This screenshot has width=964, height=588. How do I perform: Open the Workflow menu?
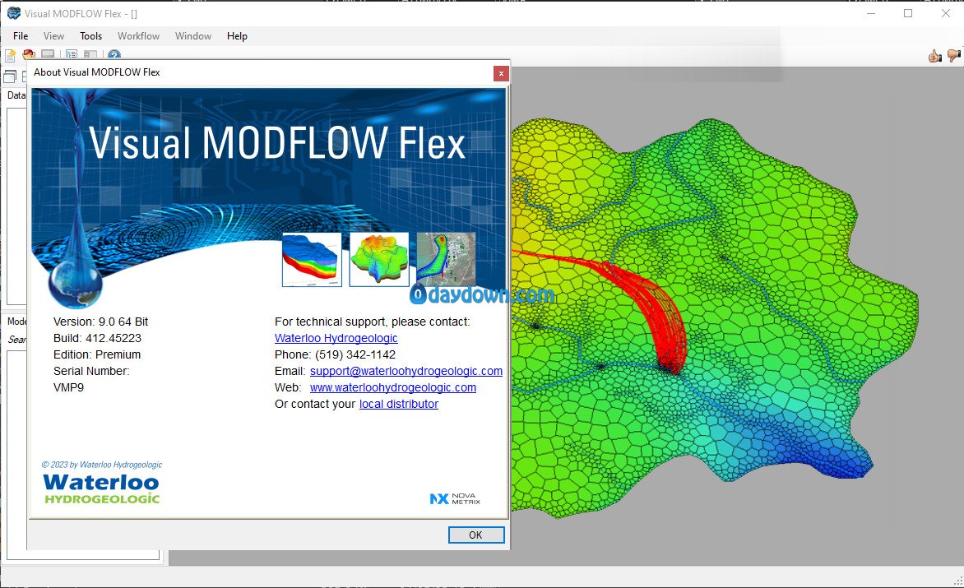(x=139, y=36)
